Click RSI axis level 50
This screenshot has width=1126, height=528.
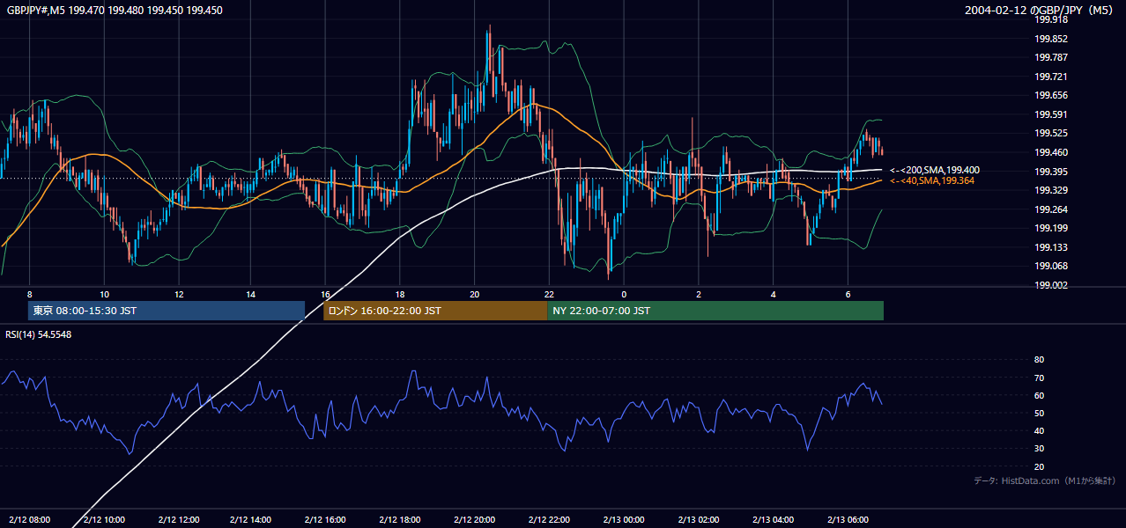pos(1039,413)
